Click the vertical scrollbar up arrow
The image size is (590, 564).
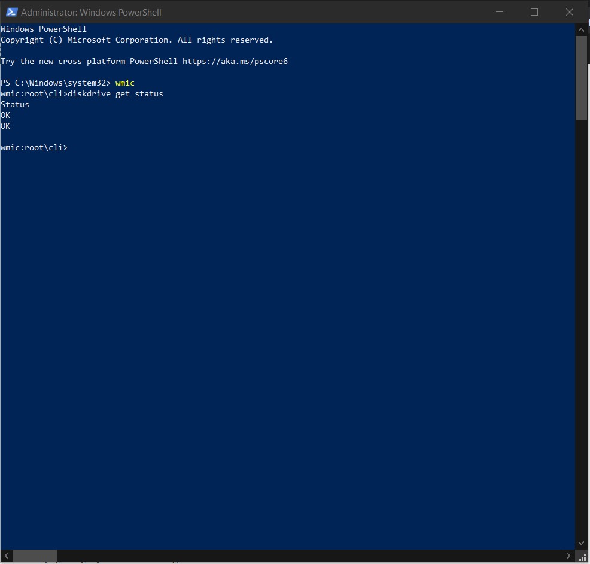pos(581,30)
